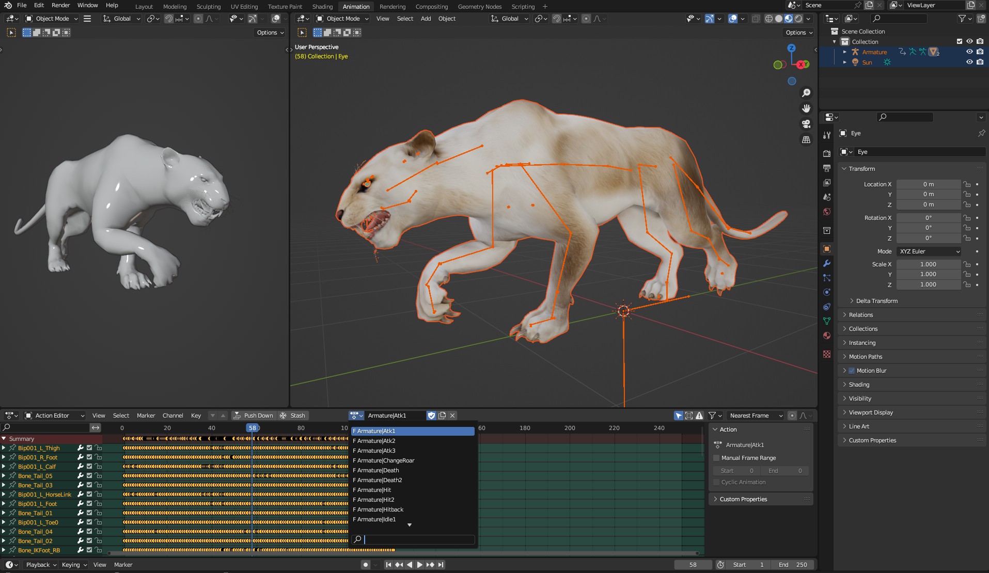
Task: Disable the Collection checkbox in Outliner
Action: tap(959, 41)
